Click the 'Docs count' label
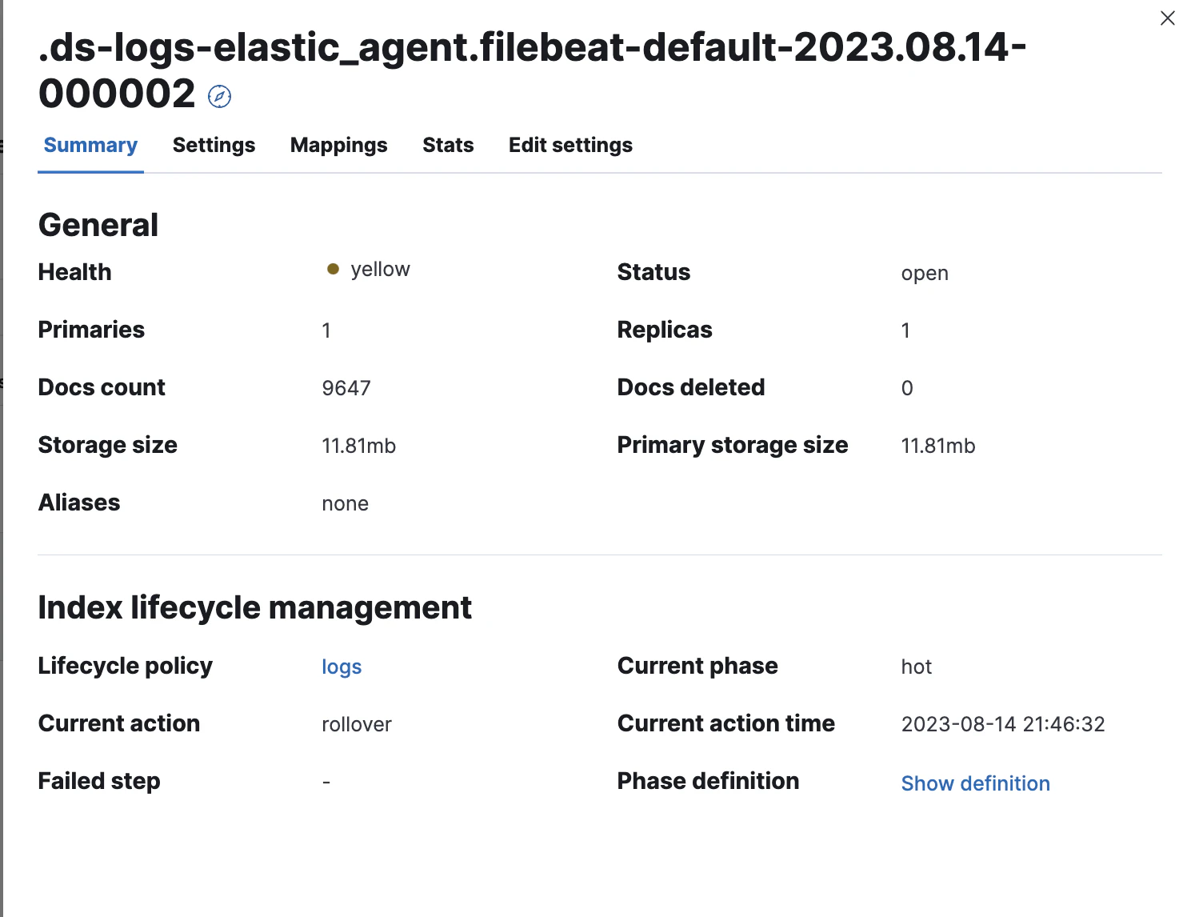This screenshot has height=917, width=1179. coord(102,387)
